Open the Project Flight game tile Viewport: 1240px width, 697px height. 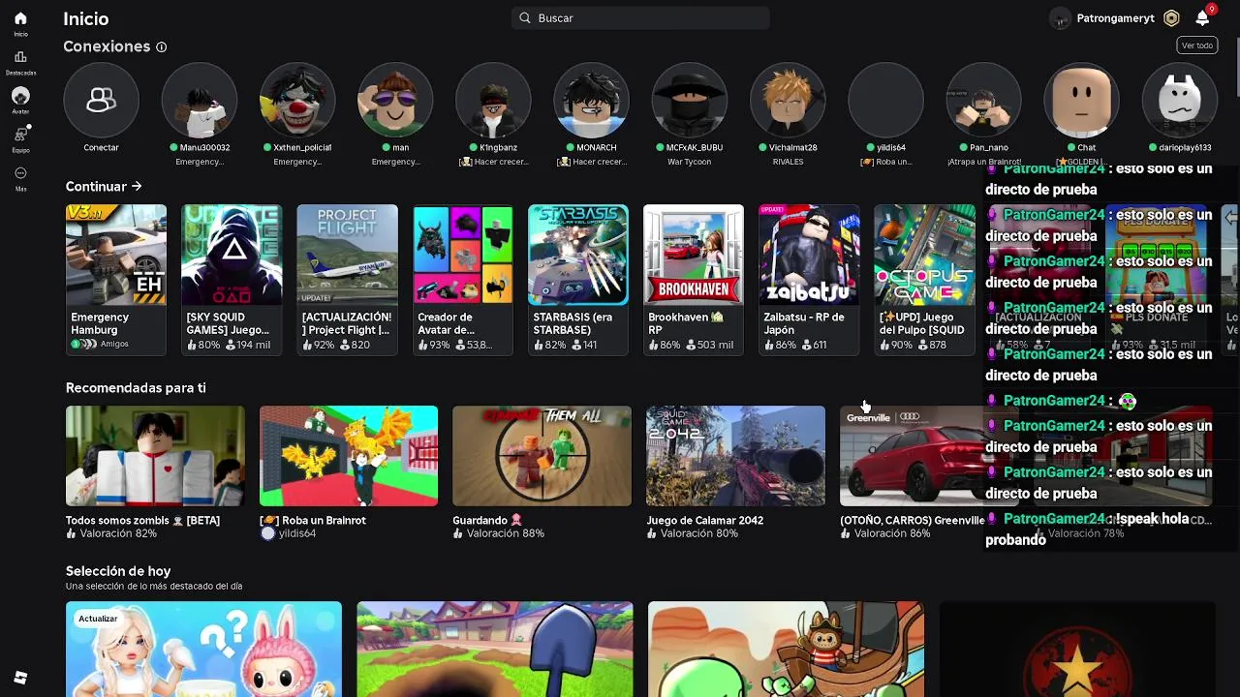(347, 279)
